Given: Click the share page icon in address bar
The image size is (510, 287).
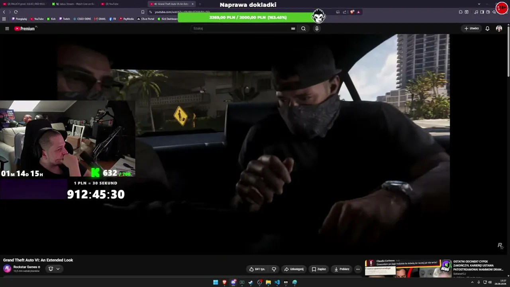Looking at the screenshot, I should coord(345,12).
